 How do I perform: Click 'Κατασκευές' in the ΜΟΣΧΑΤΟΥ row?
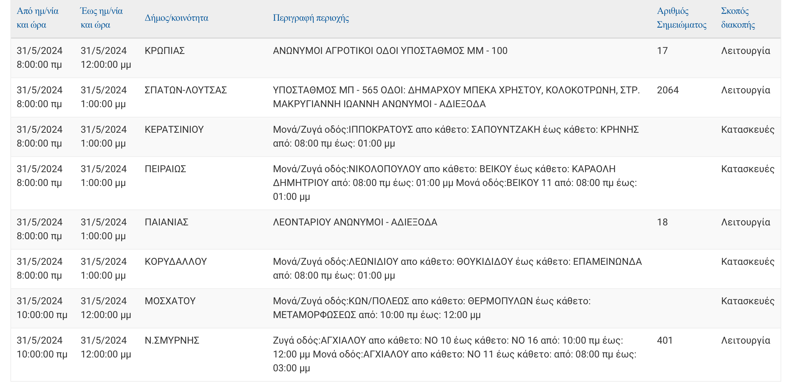tap(747, 301)
